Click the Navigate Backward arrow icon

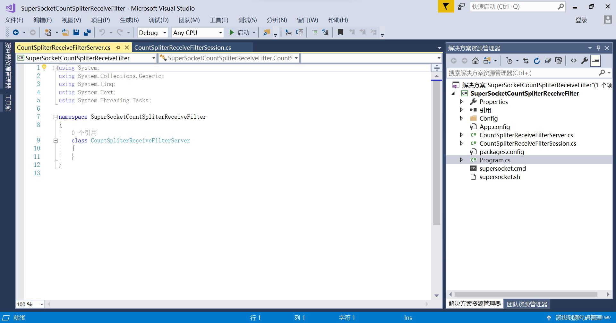point(15,32)
